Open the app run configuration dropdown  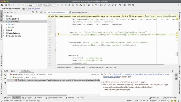(x=31, y=5)
